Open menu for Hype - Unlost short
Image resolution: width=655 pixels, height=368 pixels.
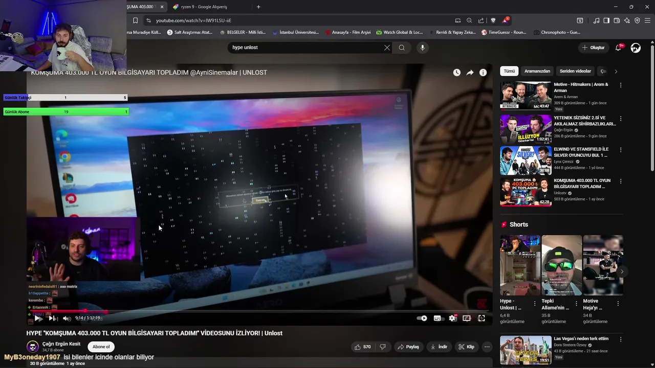pyautogui.click(x=535, y=303)
